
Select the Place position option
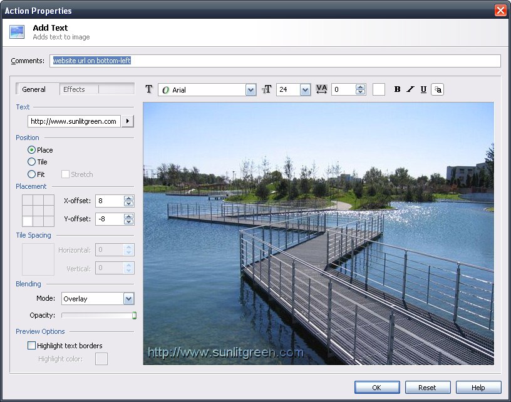[31, 150]
